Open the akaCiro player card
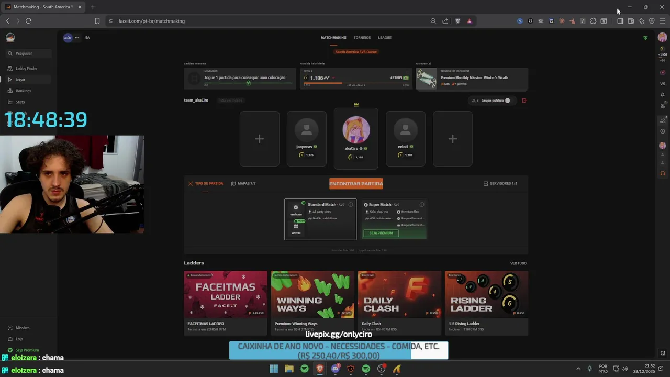 point(356,139)
